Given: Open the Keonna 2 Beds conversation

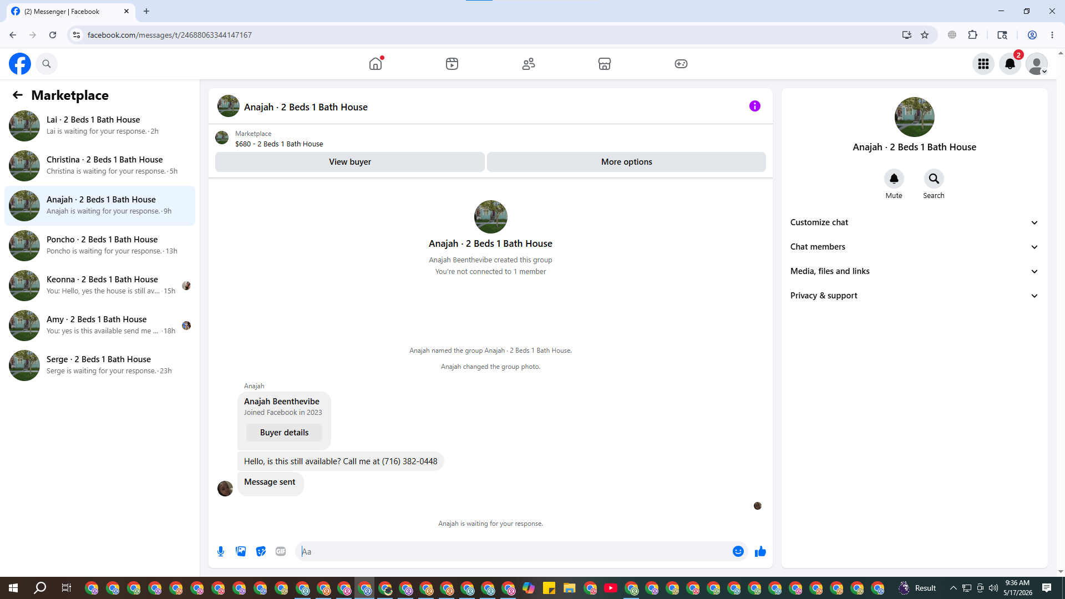Looking at the screenshot, I should 100,286.
